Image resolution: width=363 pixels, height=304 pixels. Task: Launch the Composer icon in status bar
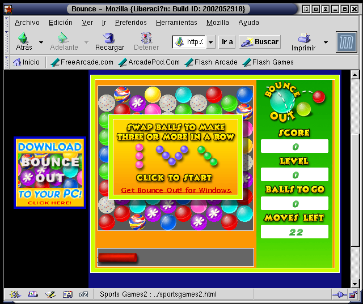pos(50,294)
